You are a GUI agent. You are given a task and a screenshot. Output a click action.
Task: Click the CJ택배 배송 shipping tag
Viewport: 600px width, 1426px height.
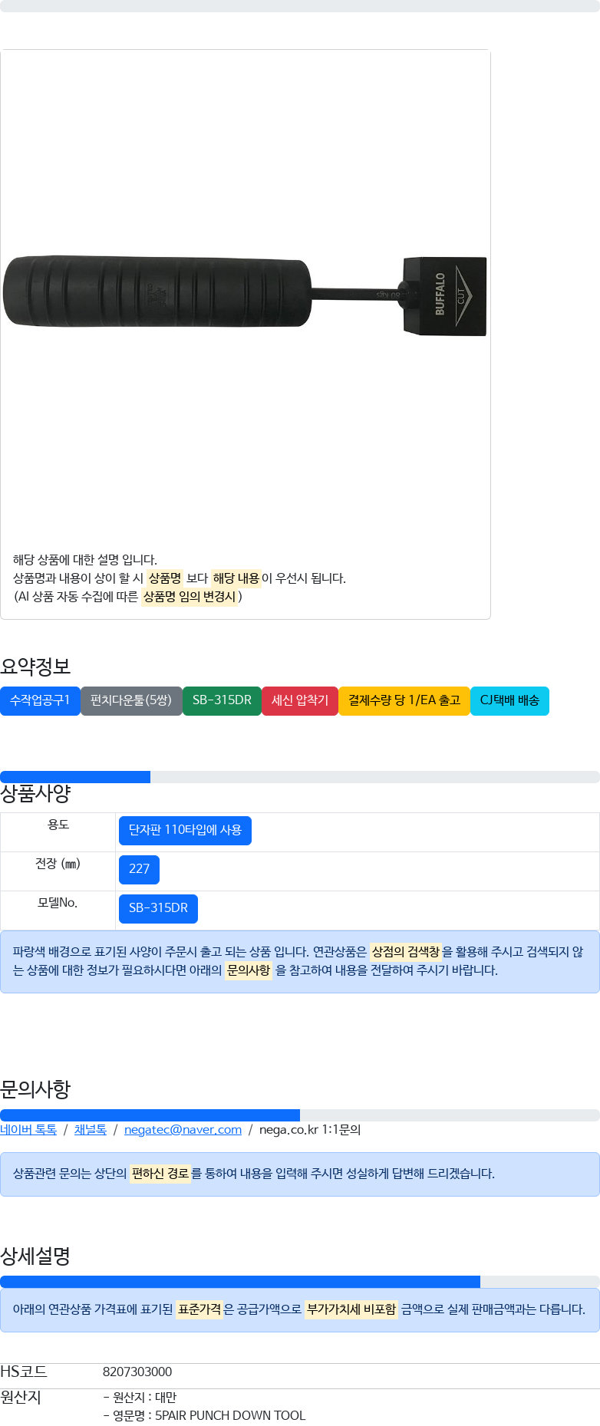pyautogui.click(x=509, y=700)
